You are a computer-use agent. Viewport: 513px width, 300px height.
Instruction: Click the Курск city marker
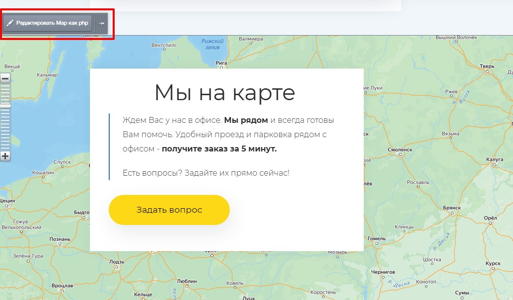(x=493, y=270)
